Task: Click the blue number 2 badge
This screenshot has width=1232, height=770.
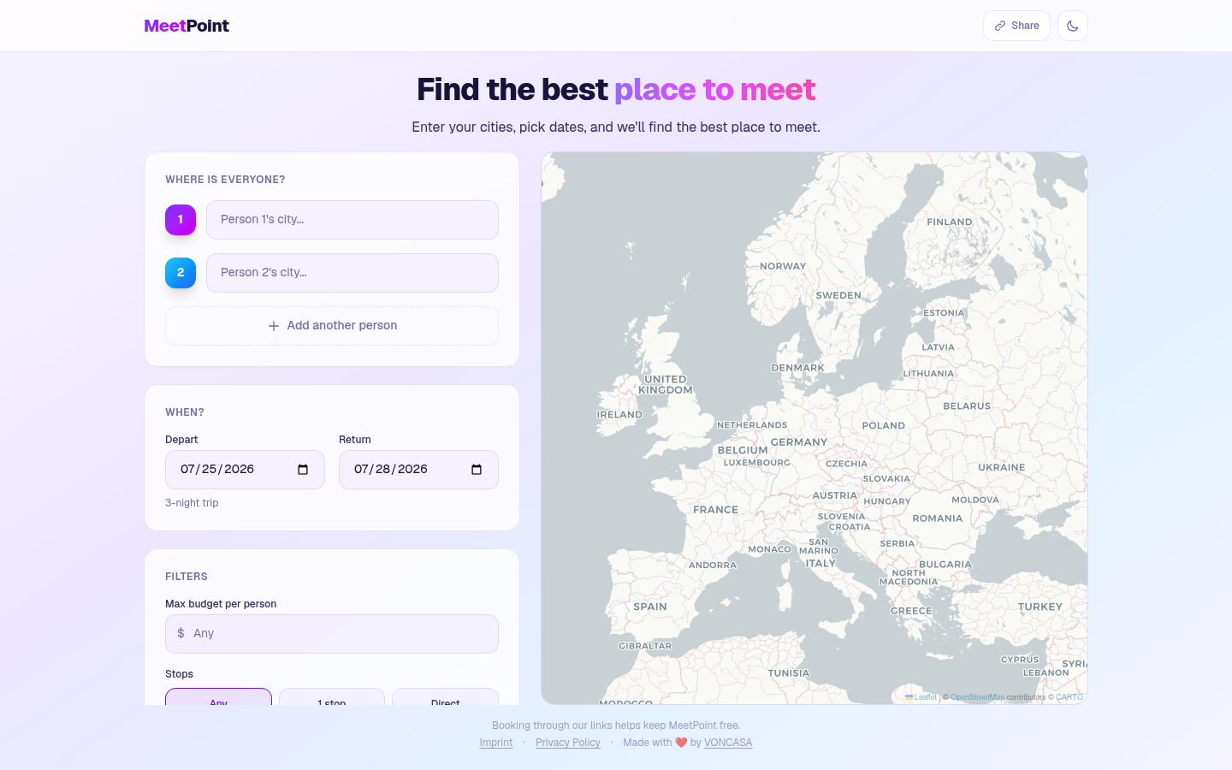Action: point(181,273)
